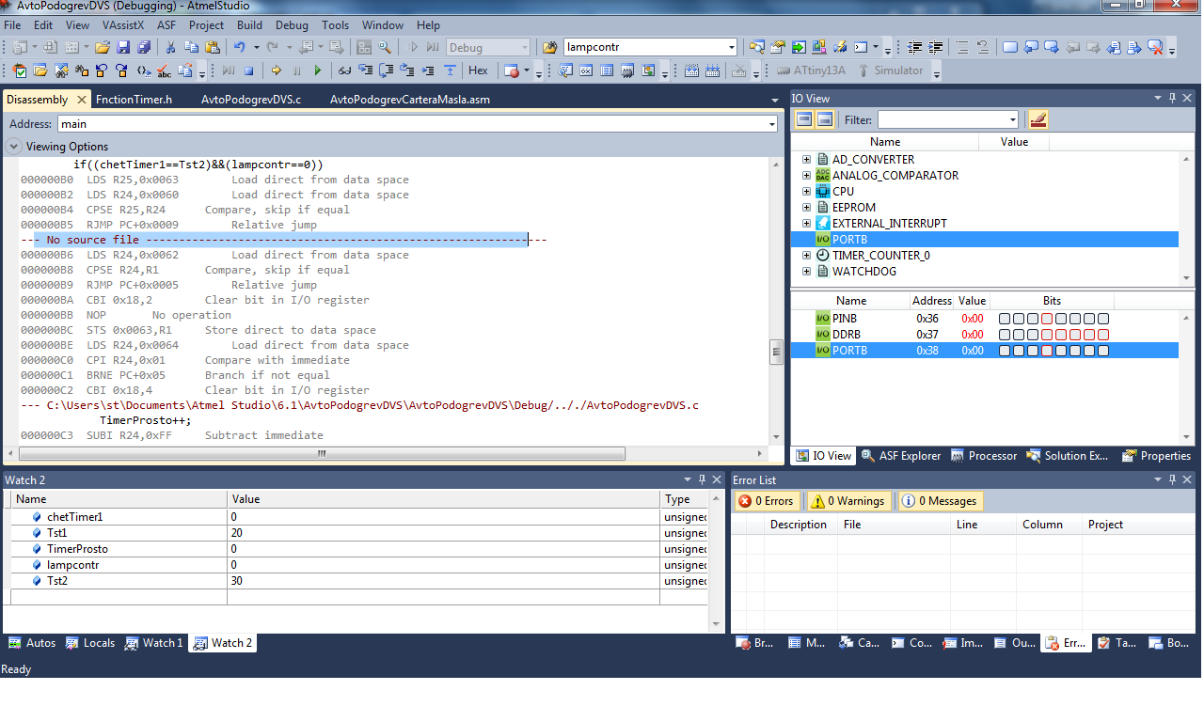Toggle the rightmost bit box of DDRB
The width and height of the screenshot is (1204, 722).
click(x=1103, y=335)
